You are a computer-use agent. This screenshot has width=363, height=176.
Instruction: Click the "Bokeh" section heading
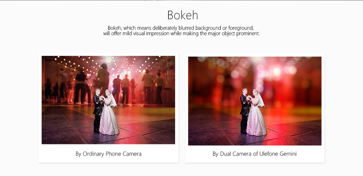(x=183, y=15)
